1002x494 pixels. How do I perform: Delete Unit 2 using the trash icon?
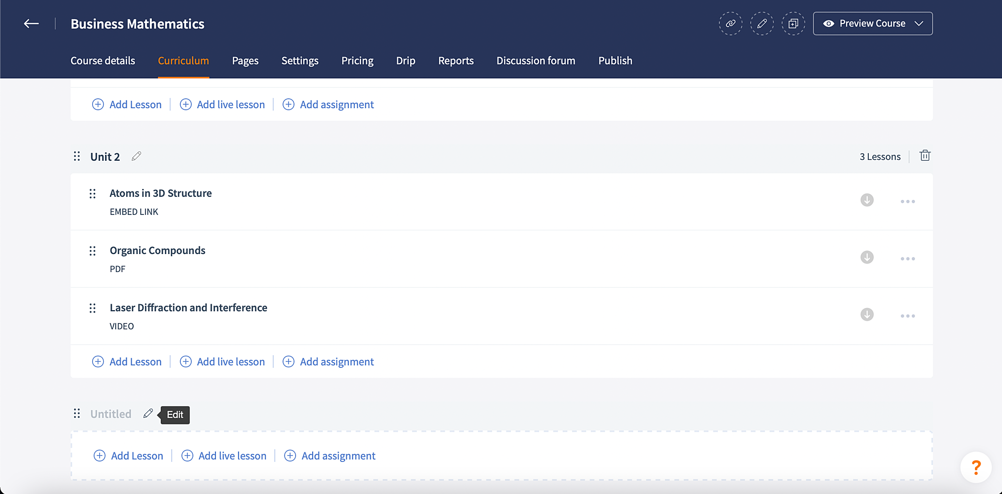coord(924,156)
